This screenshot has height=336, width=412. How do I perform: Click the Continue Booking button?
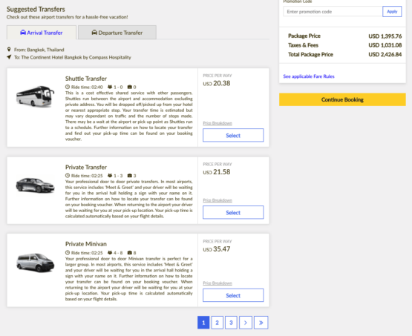pos(342,99)
